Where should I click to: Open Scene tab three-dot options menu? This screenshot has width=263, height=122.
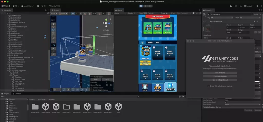click(x=112, y=10)
